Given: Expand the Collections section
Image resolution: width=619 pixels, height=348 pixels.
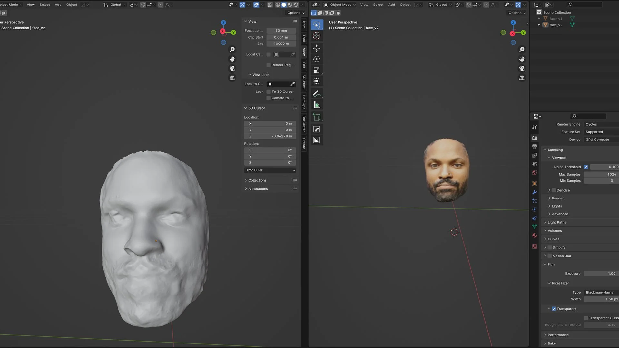Looking at the screenshot, I should 257,180.
